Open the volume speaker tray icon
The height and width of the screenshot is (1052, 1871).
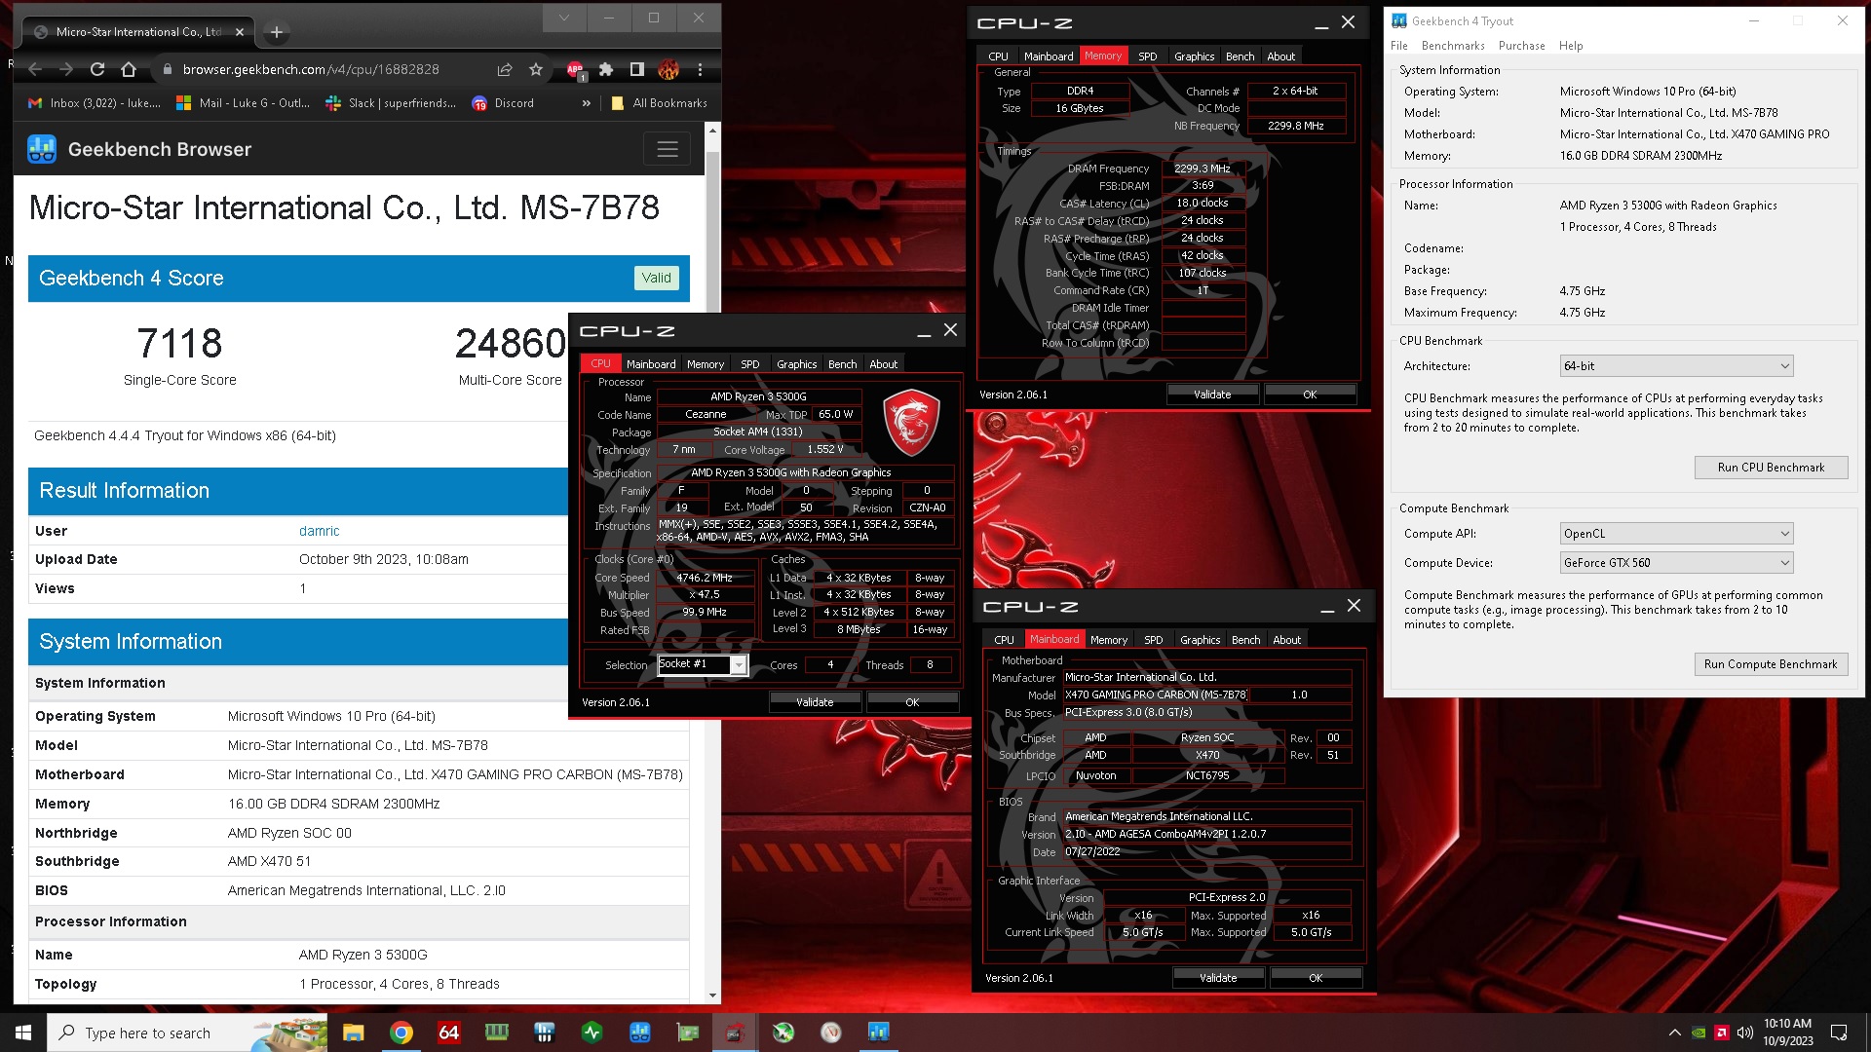(1745, 1033)
